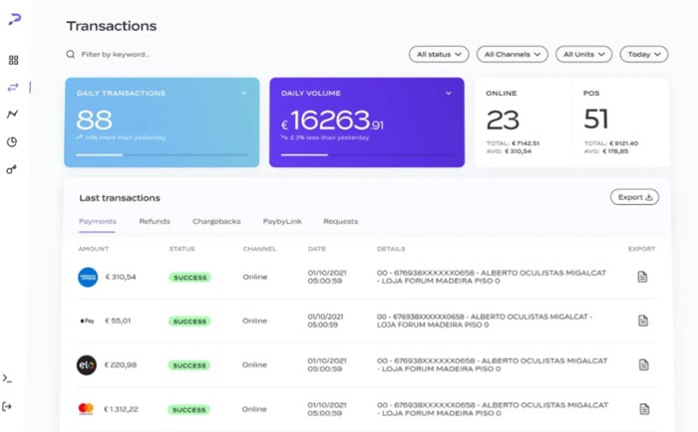Click the SUCCESS badge for € 220,98
698x432 pixels.
[x=189, y=365]
